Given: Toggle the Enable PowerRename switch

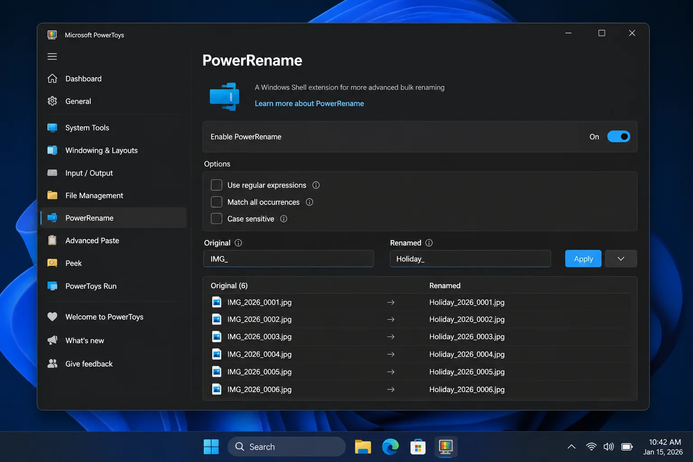Looking at the screenshot, I should pos(619,137).
